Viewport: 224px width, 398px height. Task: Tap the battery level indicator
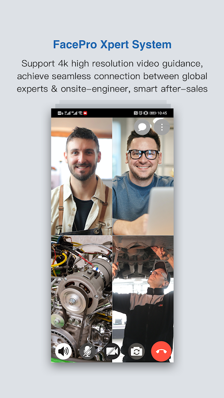pyautogui.click(x=153, y=113)
